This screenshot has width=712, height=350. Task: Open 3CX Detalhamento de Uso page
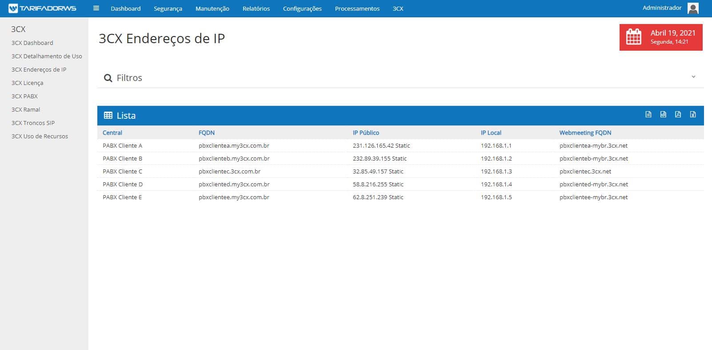[47, 56]
